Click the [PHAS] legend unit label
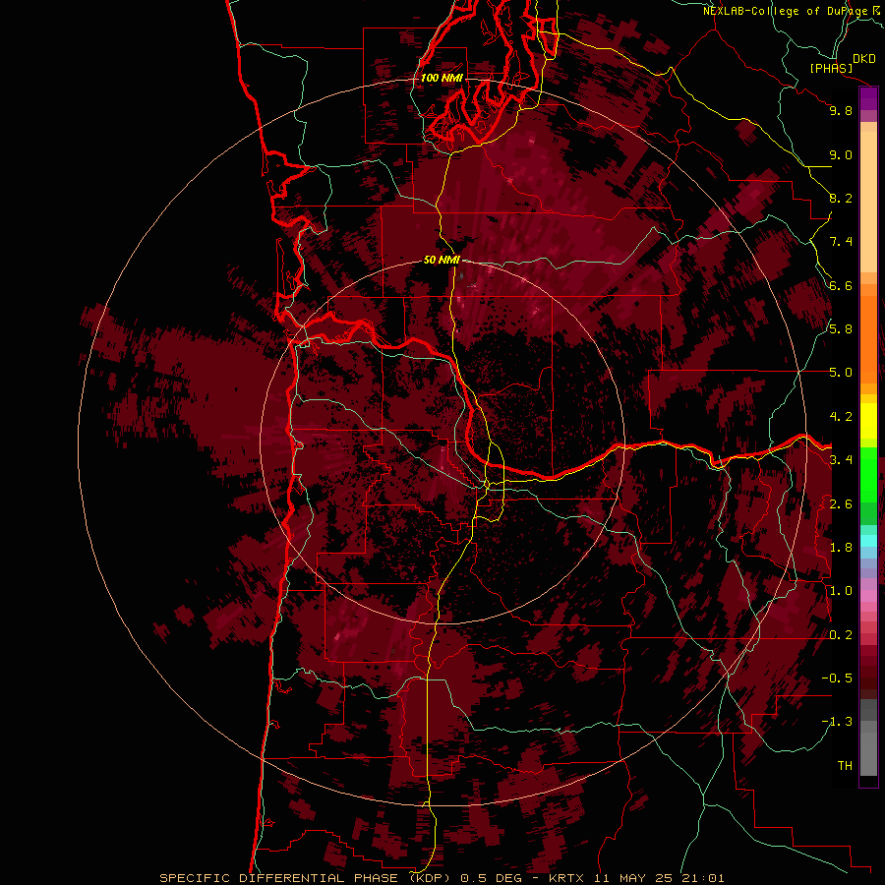885x885 pixels. (831, 69)
